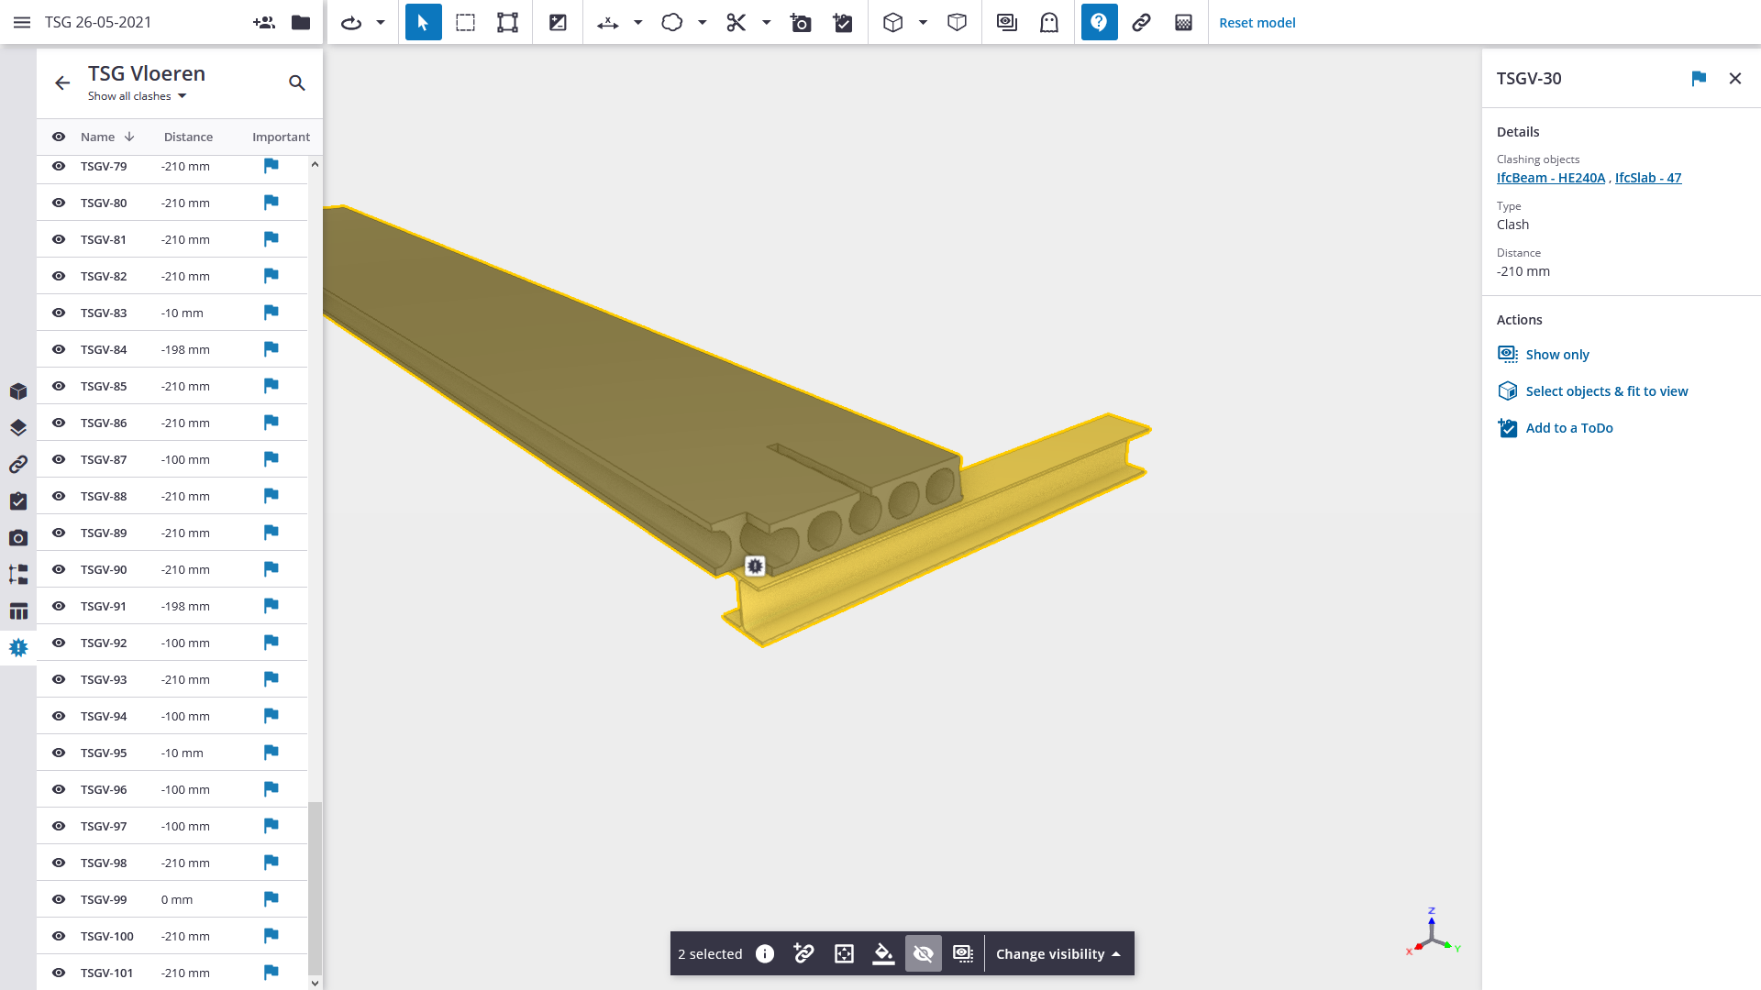The width and height of the screenshot is (1761, 990).
Task: Hide selected objects via eye icon in bottom bar
Action: [x=923, y=953]
